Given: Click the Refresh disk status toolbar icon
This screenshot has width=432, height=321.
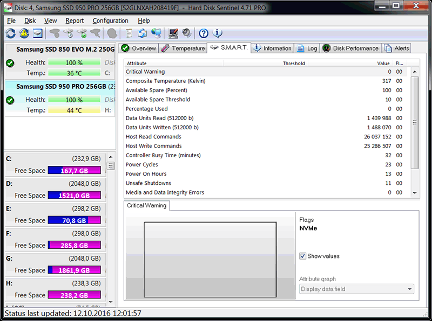Looking at the screenshot, I should [11, 33].
